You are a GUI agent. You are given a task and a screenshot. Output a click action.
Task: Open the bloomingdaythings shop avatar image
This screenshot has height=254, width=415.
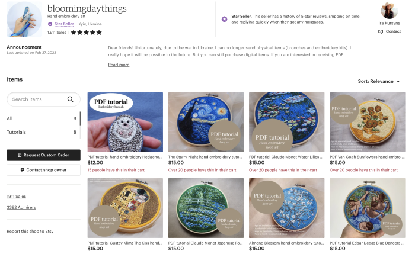tap(24, 19)
